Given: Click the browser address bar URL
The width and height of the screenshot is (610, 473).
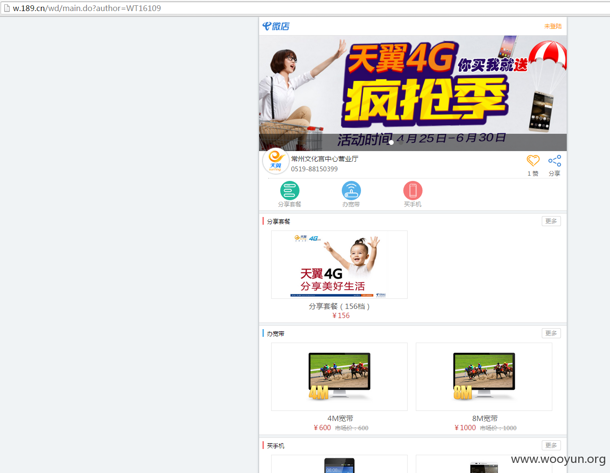Looking at the screenshot, I should (87, 8).
